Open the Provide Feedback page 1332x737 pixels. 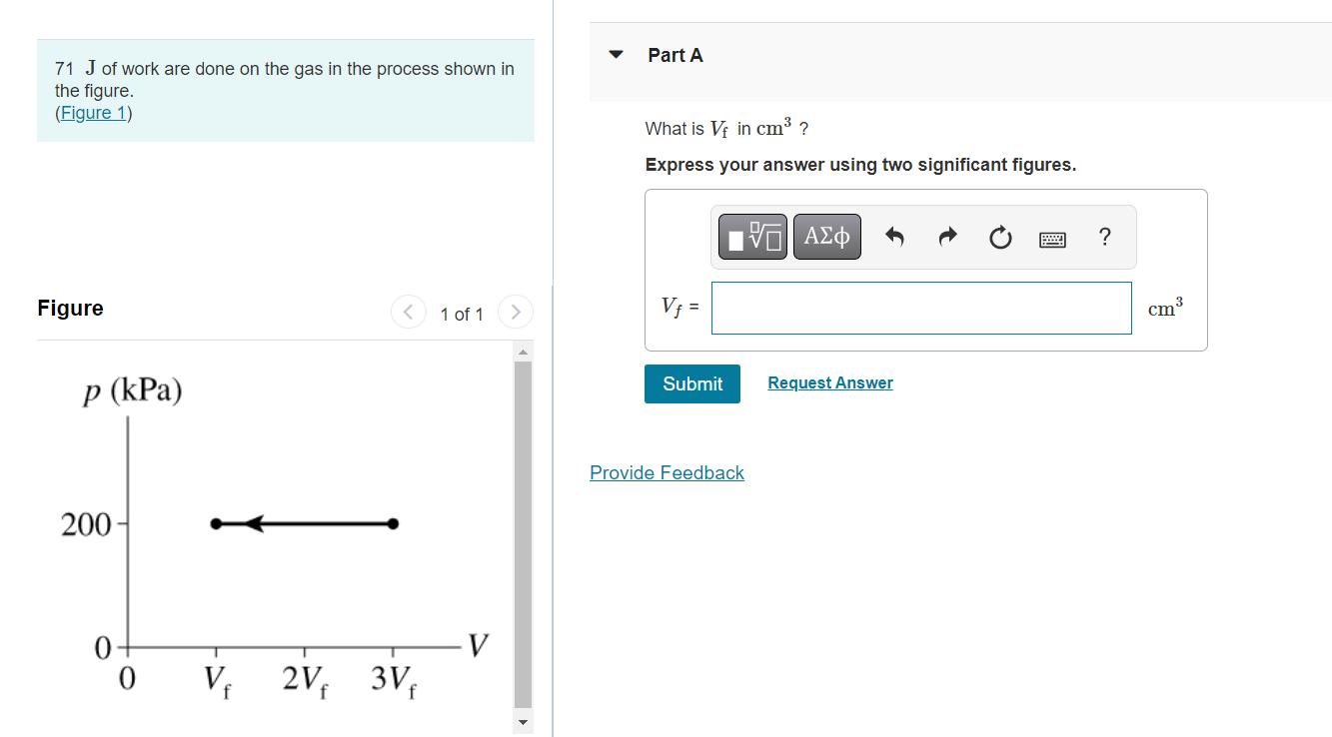[x=666, y=472]
